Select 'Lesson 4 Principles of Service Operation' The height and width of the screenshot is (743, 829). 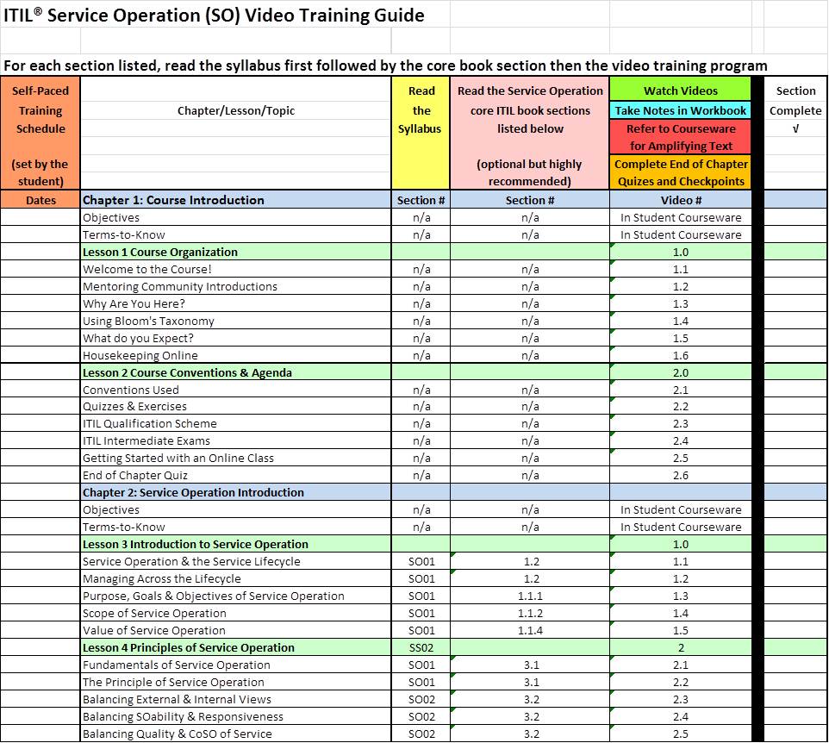coord(236,647)
